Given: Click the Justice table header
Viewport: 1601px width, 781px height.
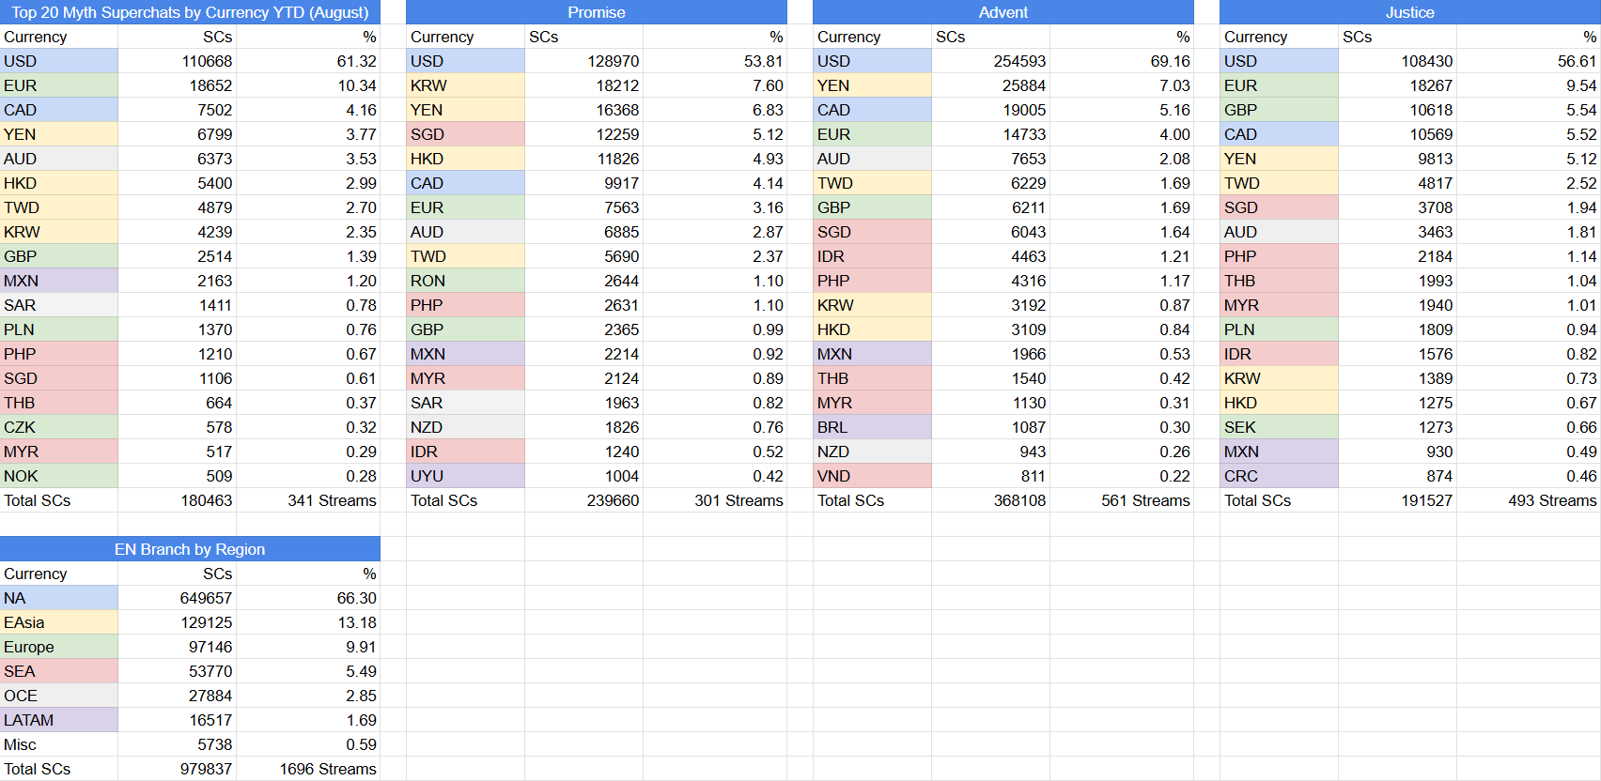Looking at the screenshot, I should pos(1410,12).
